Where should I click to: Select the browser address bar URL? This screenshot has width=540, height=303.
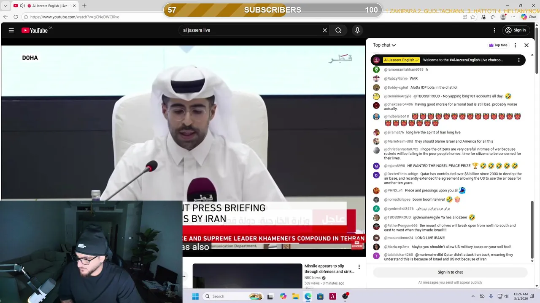[75, 17]
